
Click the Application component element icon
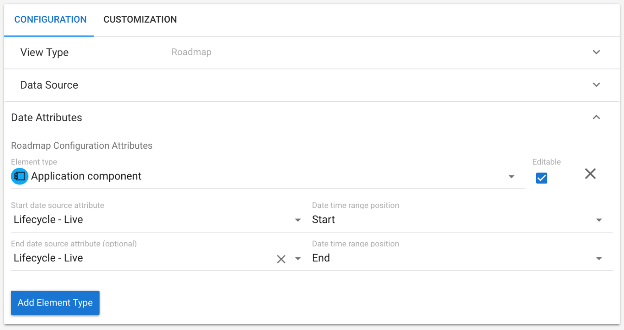click(x=19, y=176)
